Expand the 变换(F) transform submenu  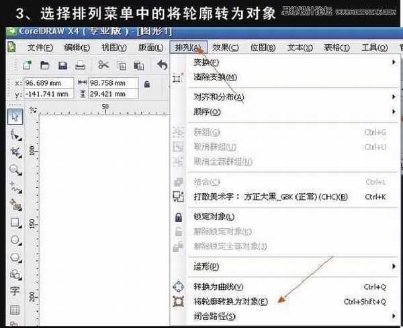point(206,62)
